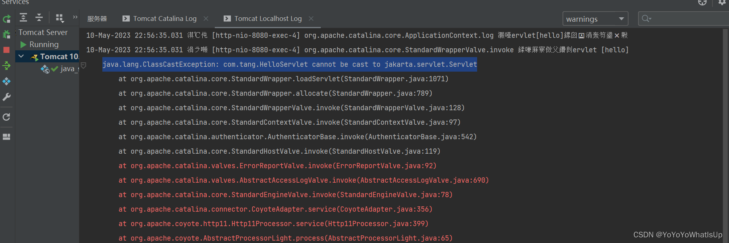The height and width of the screenshot is (243, 729).
Task: Open the warnings log level dropdown
Action: 595,19
